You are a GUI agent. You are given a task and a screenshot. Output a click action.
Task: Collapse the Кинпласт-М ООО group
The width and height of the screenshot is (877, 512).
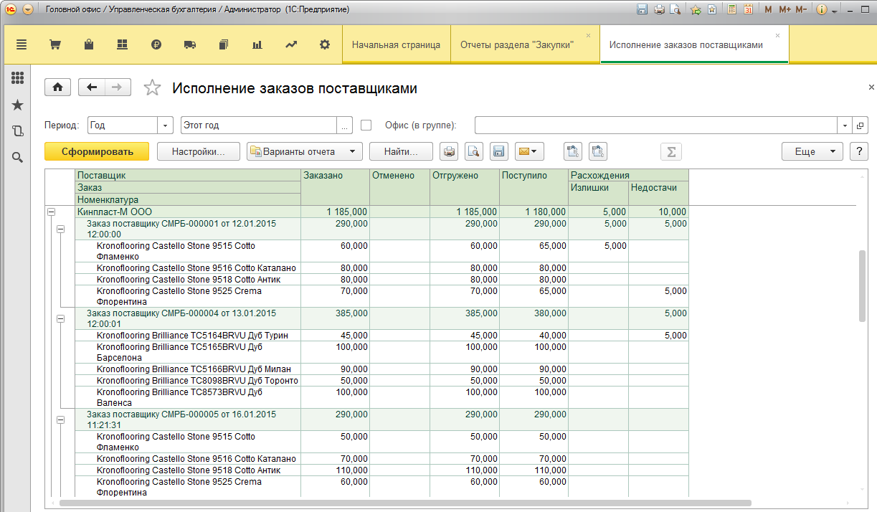pos(50,212)
